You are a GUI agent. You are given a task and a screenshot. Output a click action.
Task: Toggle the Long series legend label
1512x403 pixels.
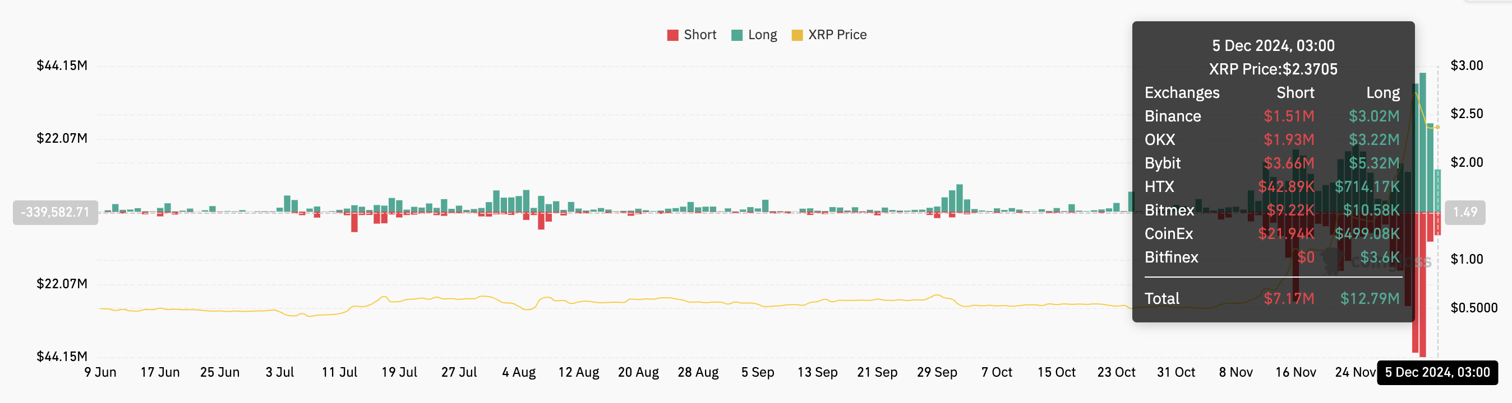coord(762,35)
